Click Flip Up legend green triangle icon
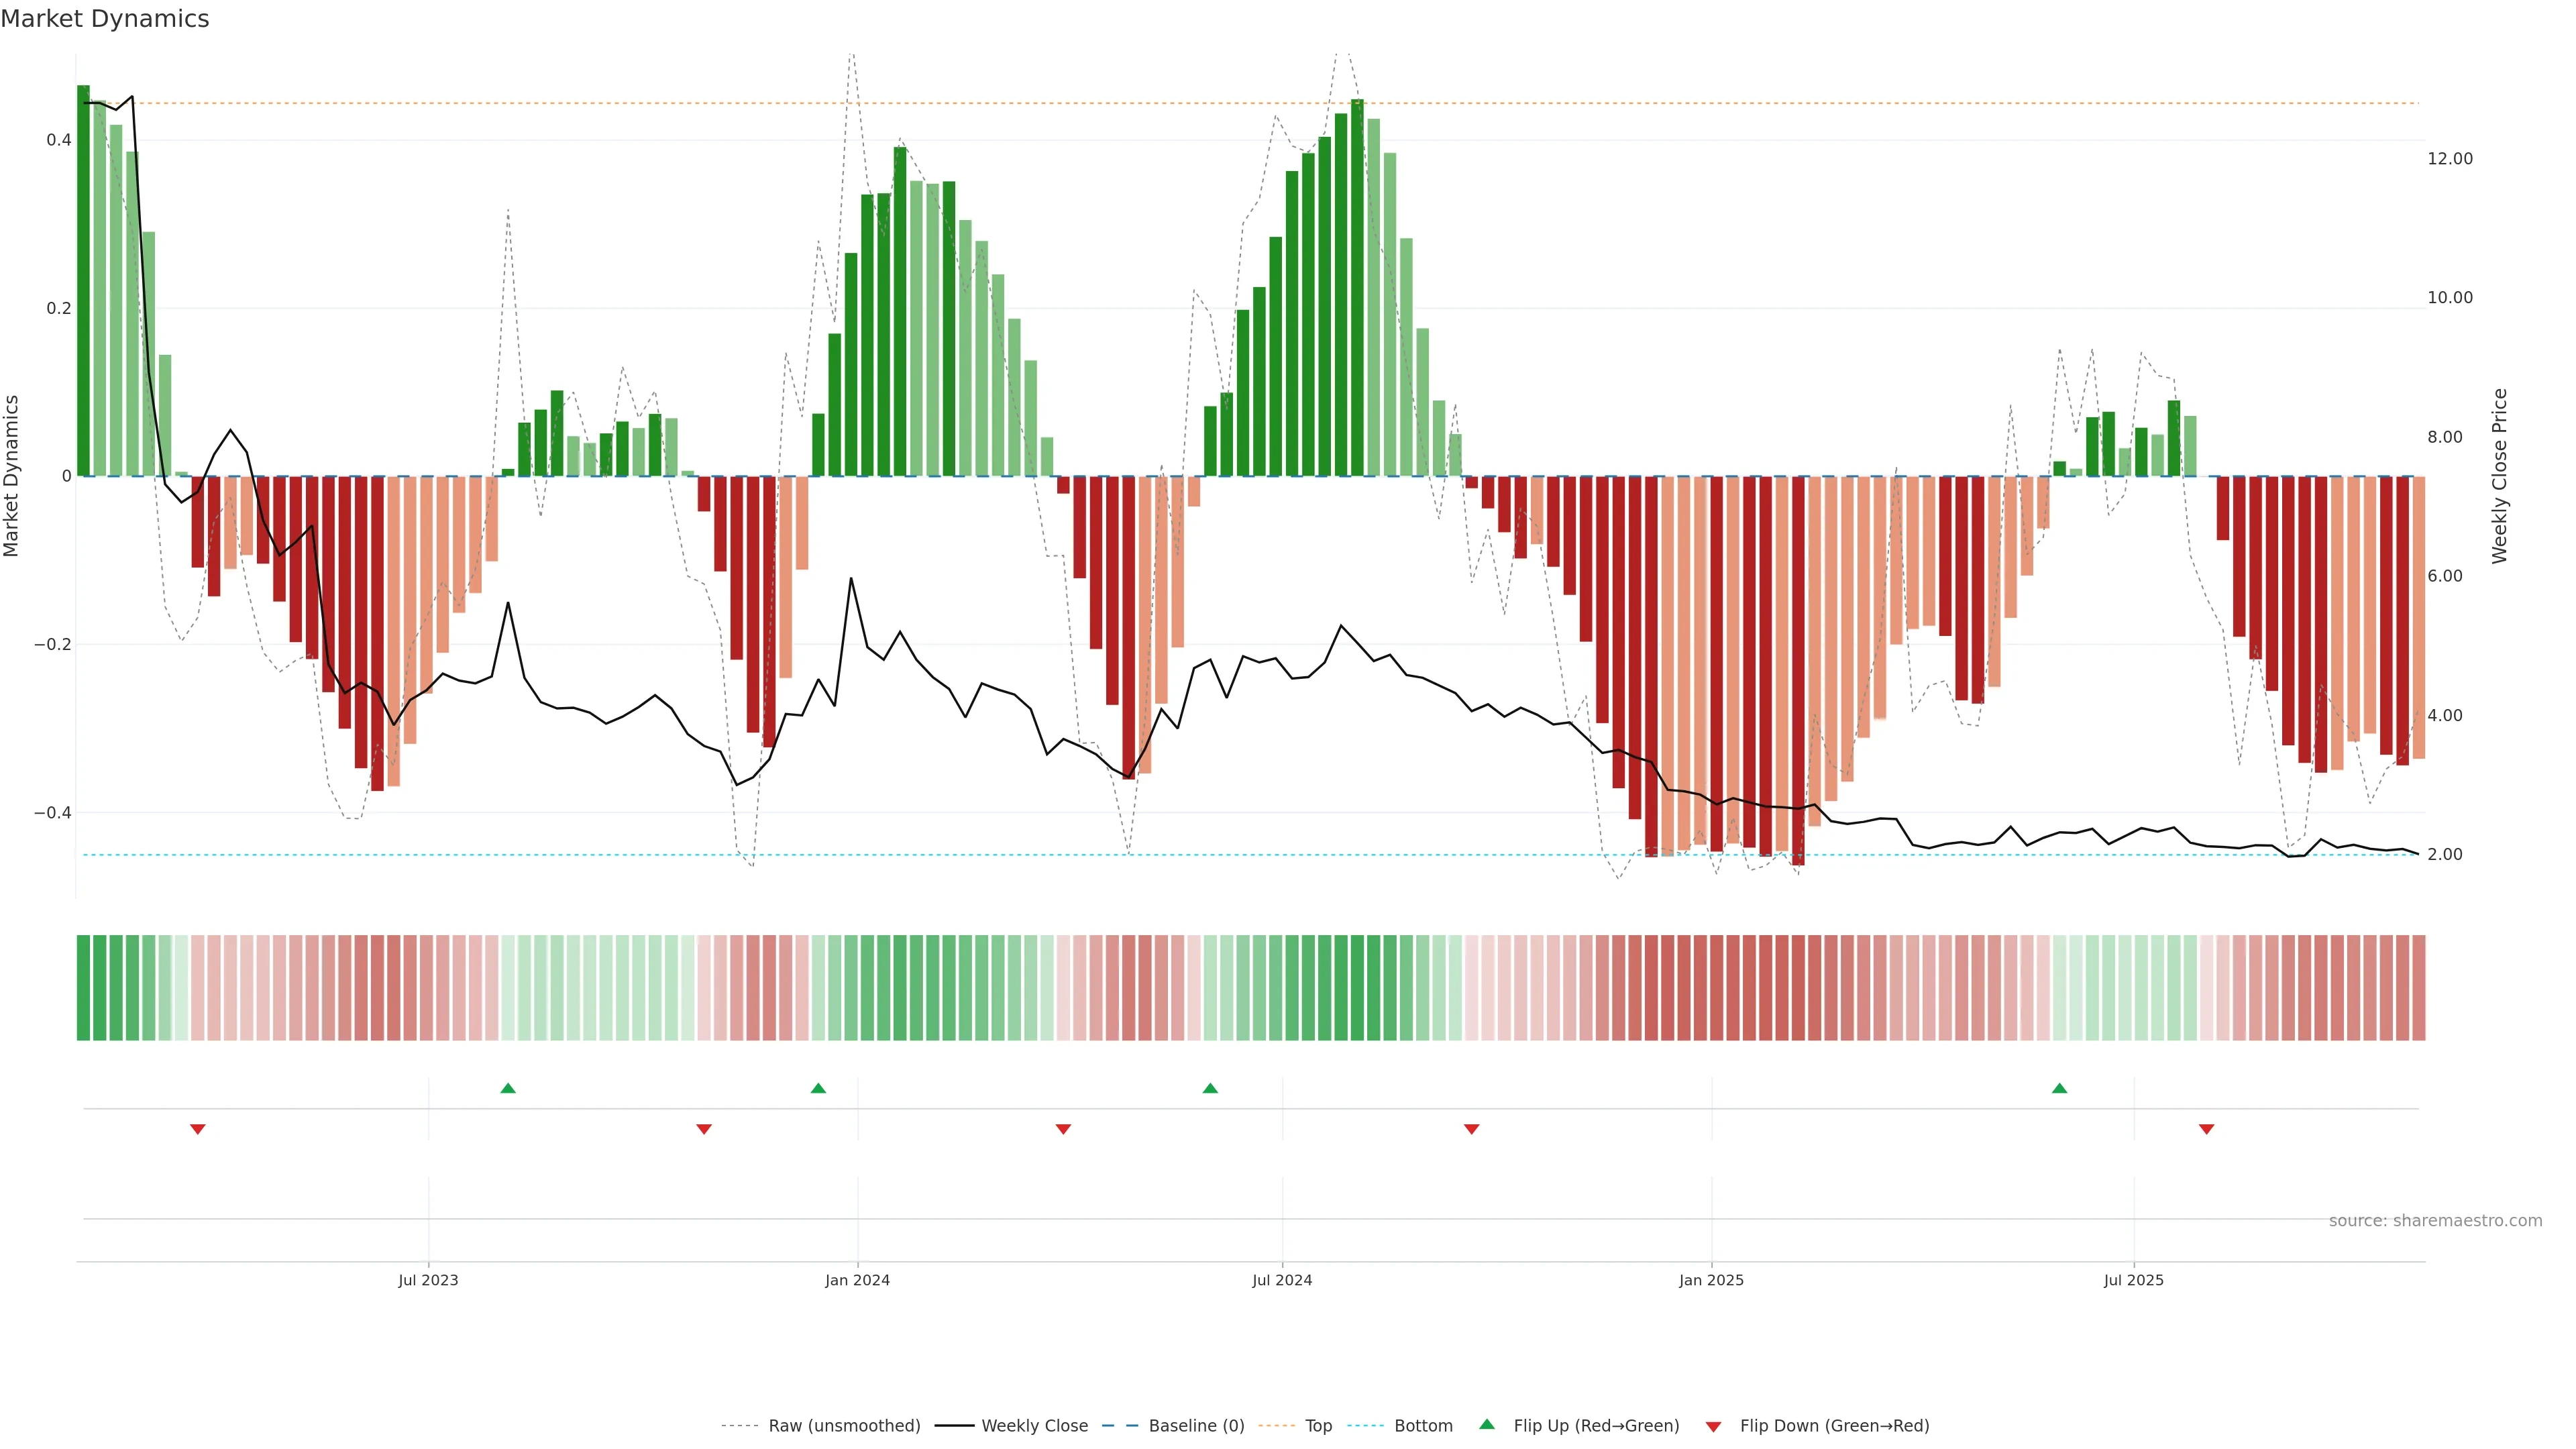 coord(1487,1425)
